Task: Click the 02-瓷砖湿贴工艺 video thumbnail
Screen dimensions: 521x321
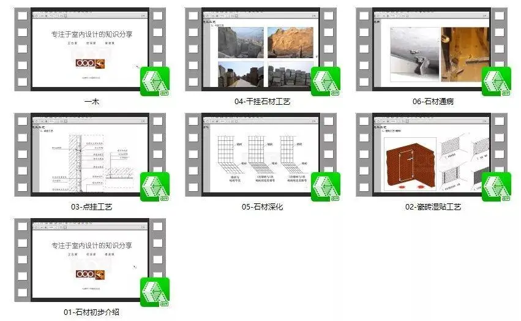Action: 432,154
